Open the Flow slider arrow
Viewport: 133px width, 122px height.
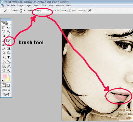click(85, 10)
